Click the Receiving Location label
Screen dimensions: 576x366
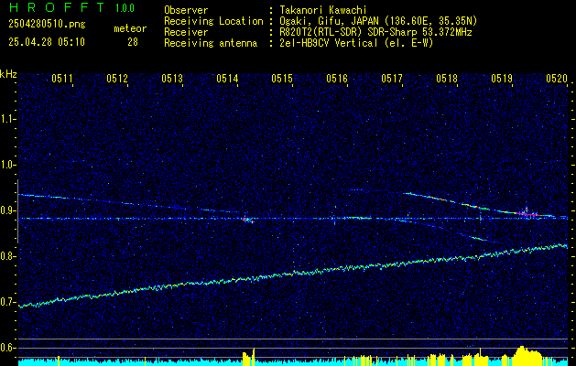213,21
